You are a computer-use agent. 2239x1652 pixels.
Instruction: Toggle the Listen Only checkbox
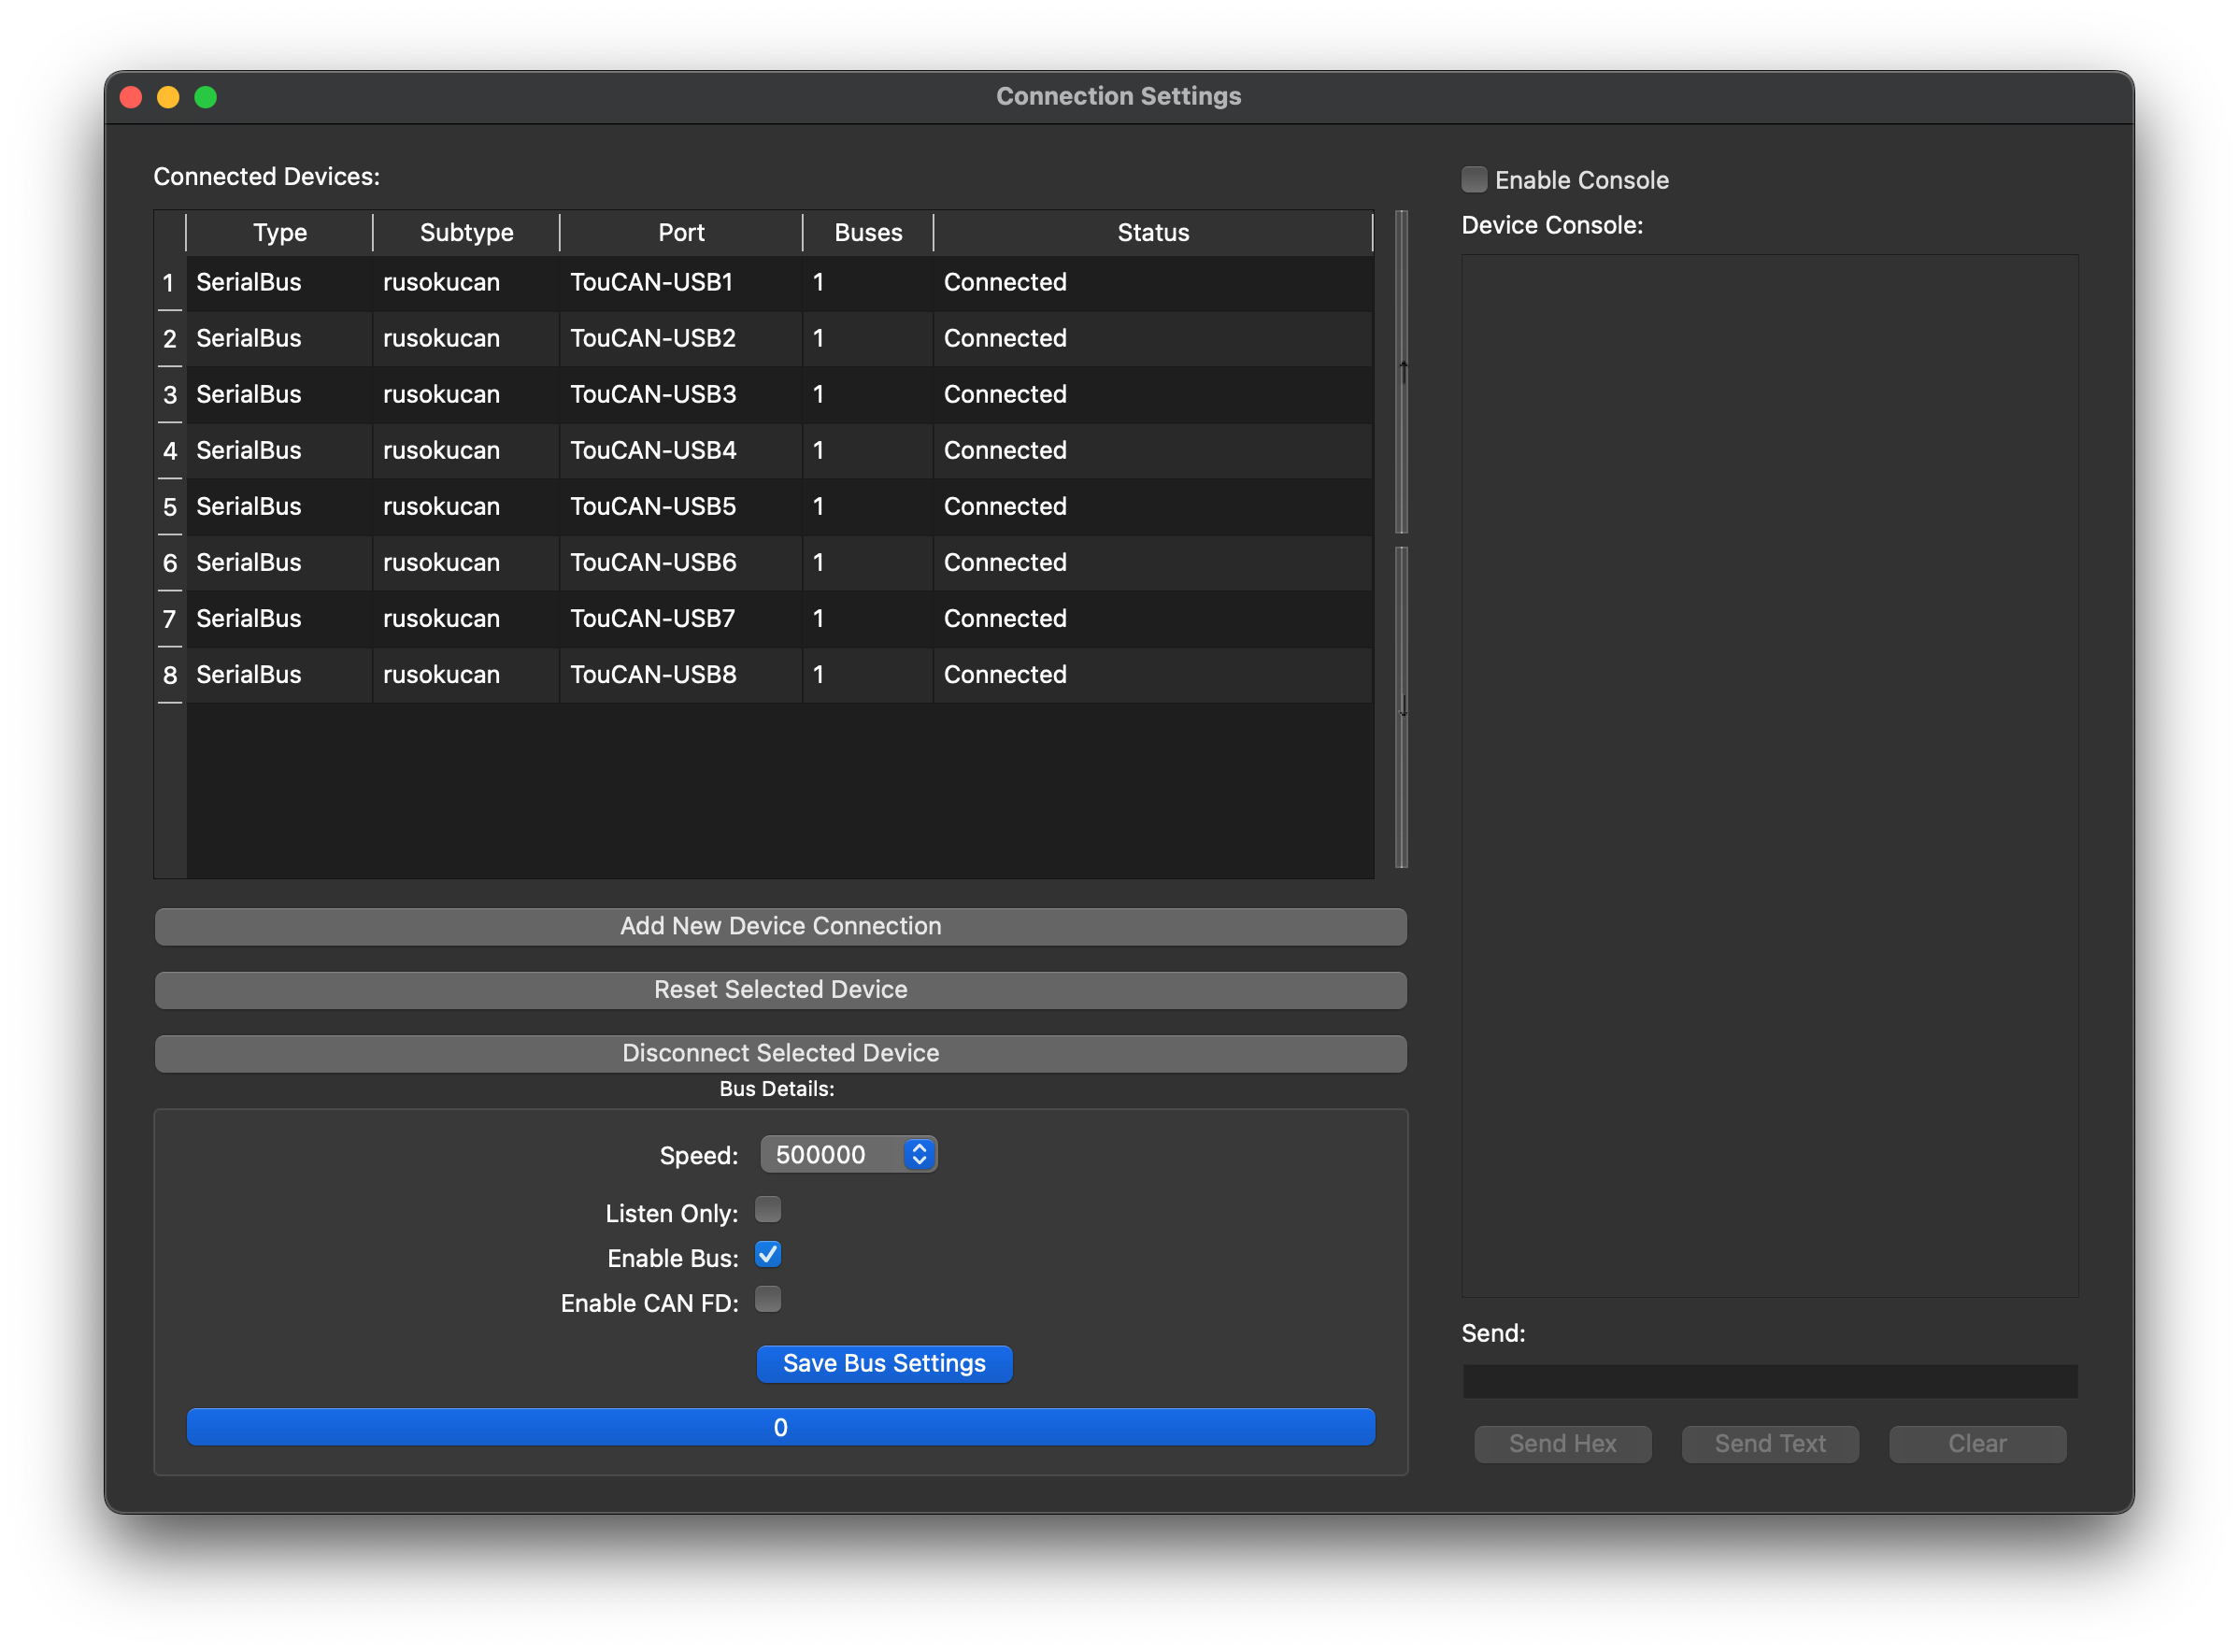[x=768, y=1210]
